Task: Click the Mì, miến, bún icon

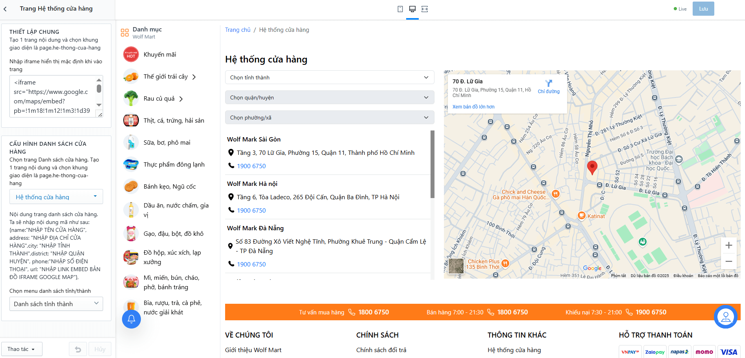Action: [131, 283]
